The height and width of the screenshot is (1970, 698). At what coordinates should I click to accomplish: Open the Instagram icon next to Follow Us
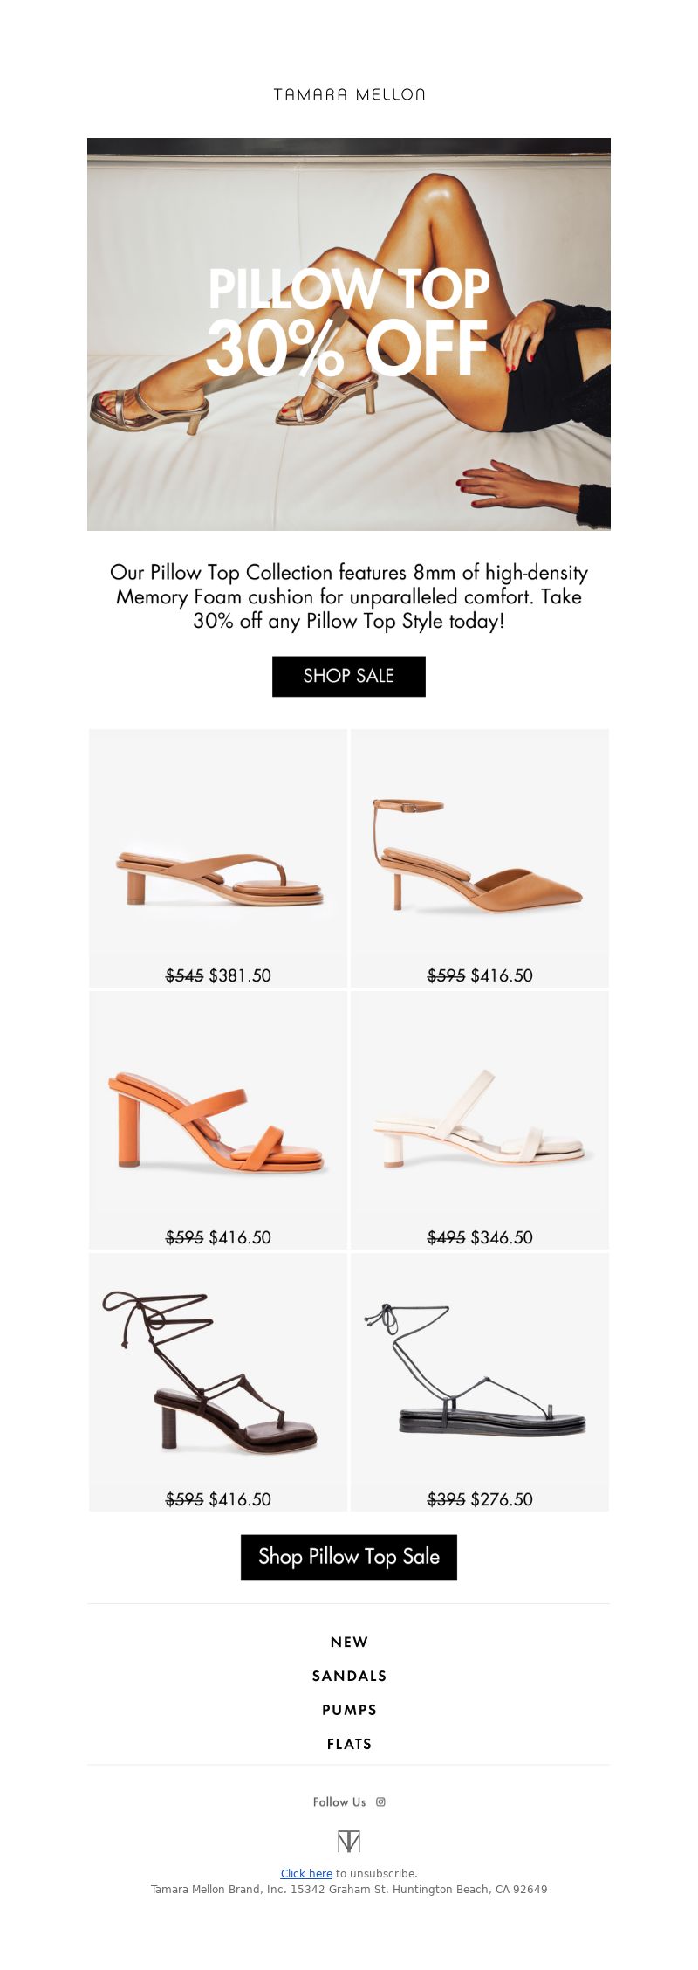click(x=380, y=1801)
